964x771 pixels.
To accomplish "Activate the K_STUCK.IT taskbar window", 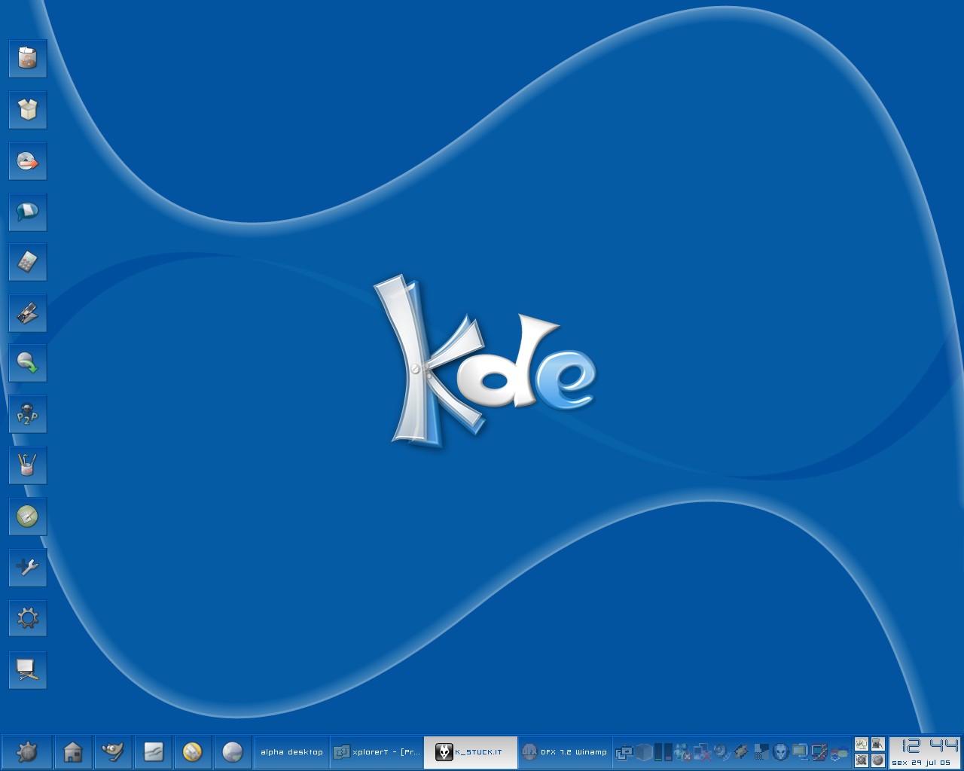I will point(471,752).
